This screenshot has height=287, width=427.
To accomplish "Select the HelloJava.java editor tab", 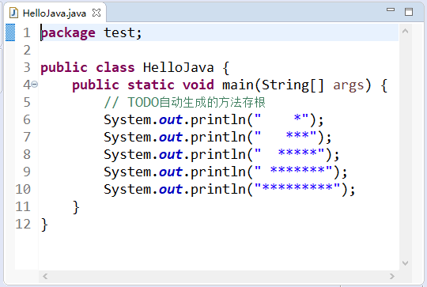I will click(55, 13).
